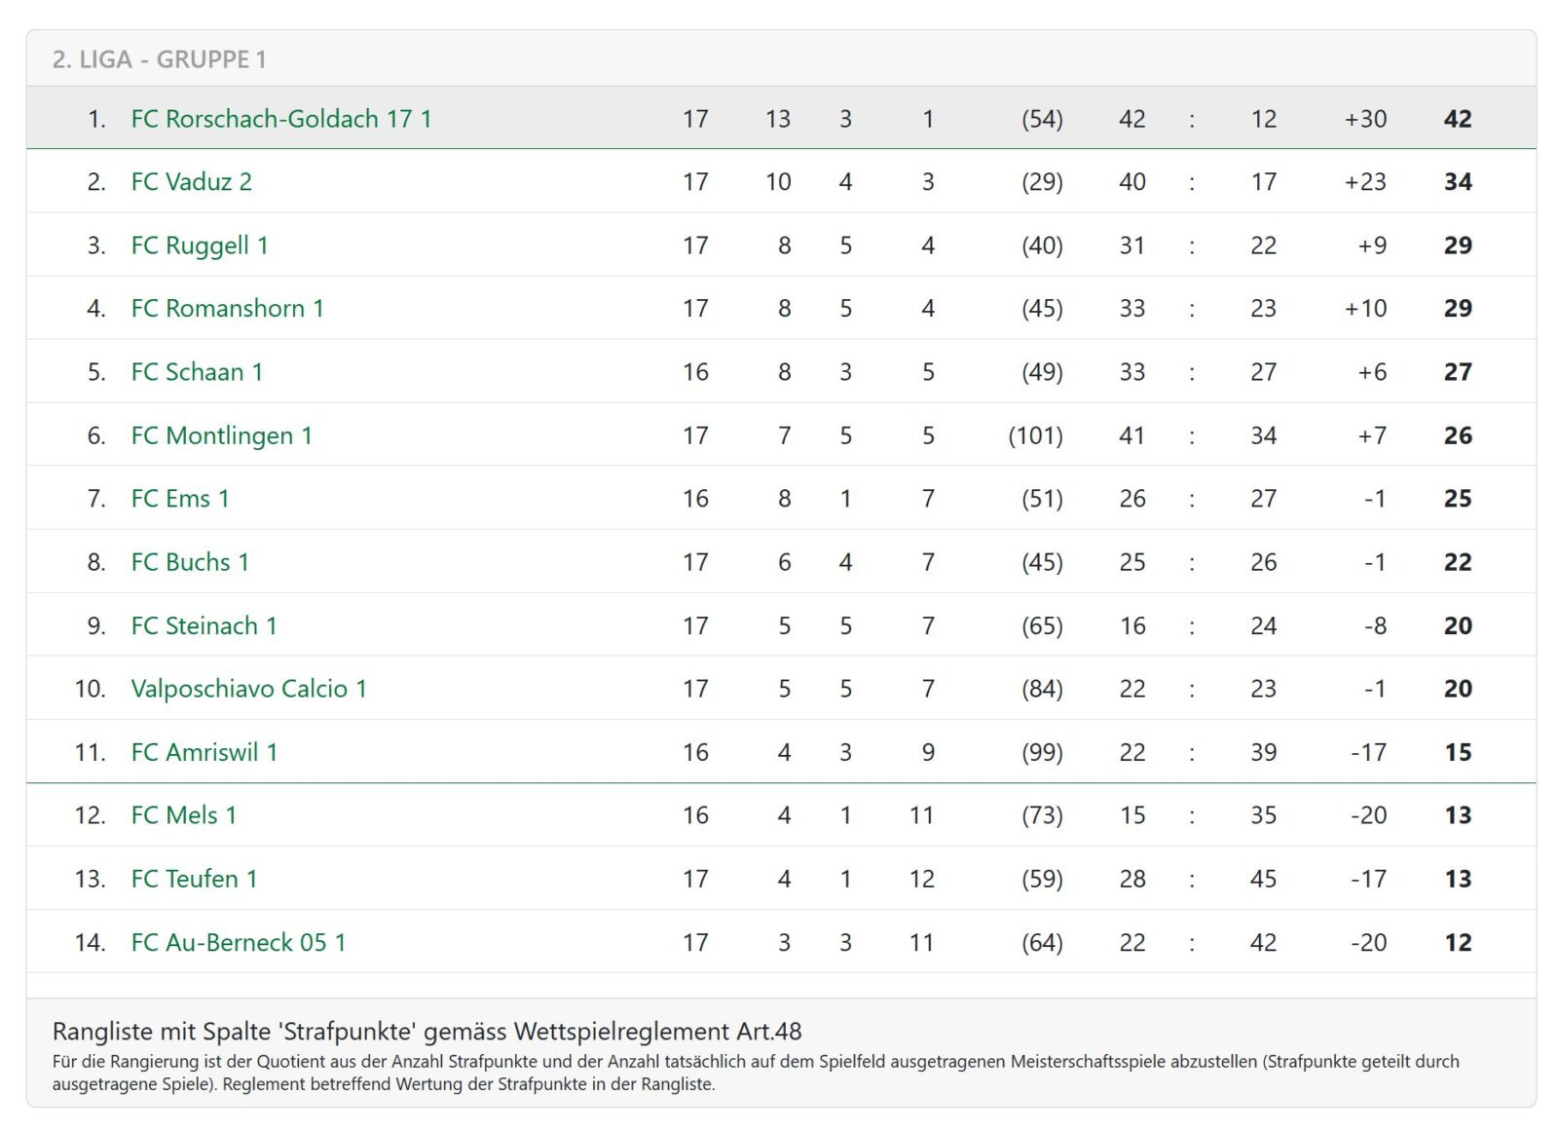Click the 2. Liga - Gruppe 1 header
Image resolution: width=1558 pixels, height=1132 pixels.
coord(159,59)
